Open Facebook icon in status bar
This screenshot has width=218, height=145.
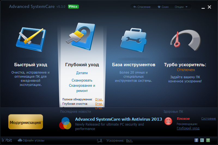click(196, 140)
